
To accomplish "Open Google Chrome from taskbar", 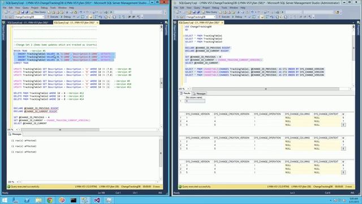I will point(50,200).
